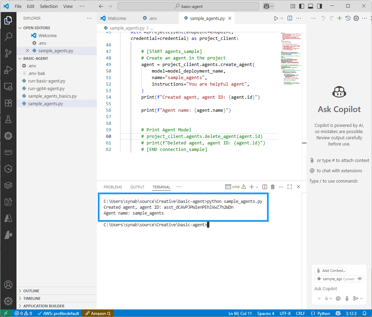Open Remote Explorer in activity bar
372x317 pixels.
(8, 87)
